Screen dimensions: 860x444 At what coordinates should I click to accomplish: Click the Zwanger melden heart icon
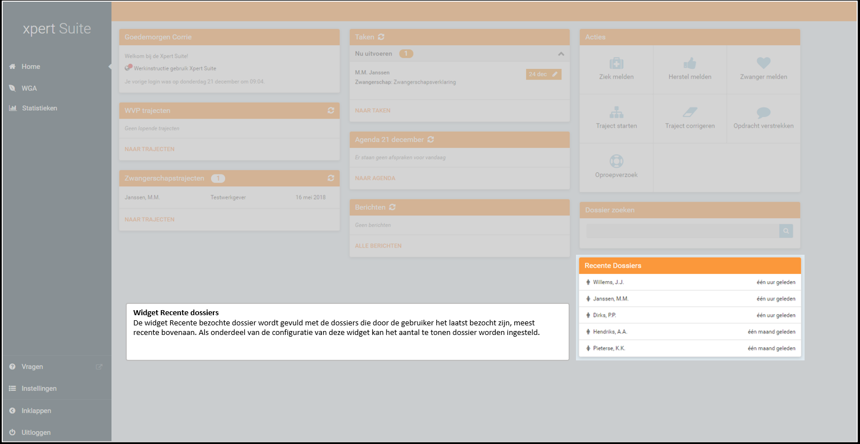(763, 63)
